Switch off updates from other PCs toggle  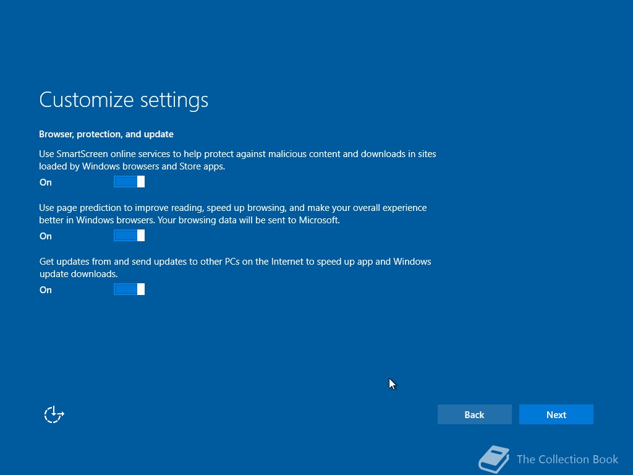129,289
